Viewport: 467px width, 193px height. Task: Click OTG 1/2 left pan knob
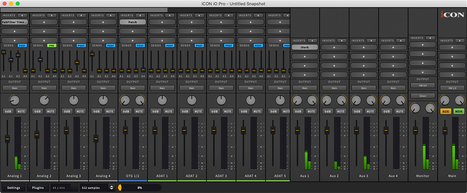point(125,100)
